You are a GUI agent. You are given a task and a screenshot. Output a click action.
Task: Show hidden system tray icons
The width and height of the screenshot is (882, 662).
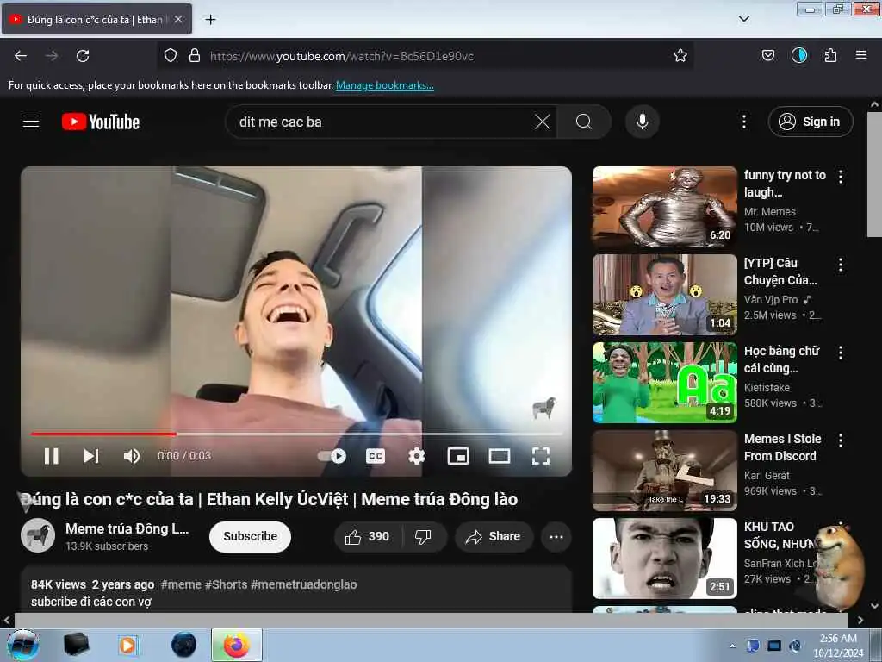point(732,646)
